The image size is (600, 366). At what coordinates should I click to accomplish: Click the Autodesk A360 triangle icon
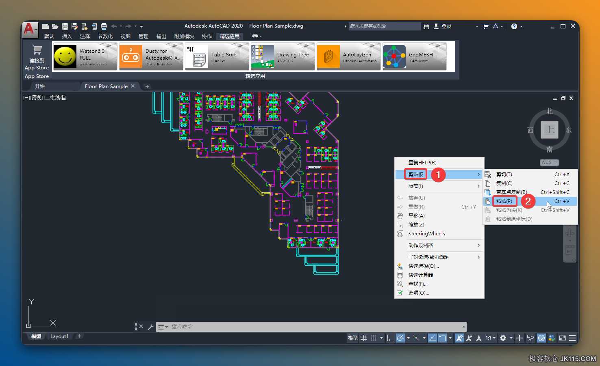(496, 26)
